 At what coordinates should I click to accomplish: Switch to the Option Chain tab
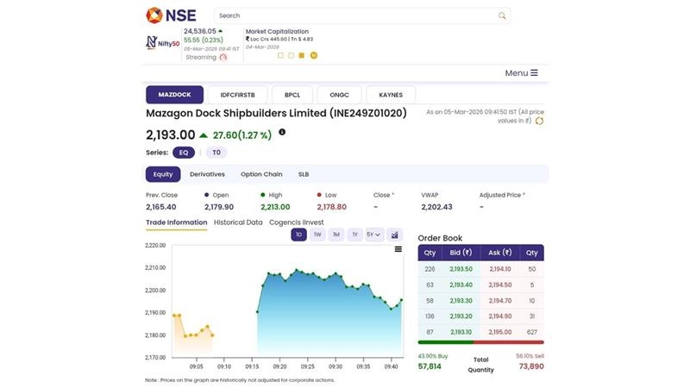(x=261, y=174)
